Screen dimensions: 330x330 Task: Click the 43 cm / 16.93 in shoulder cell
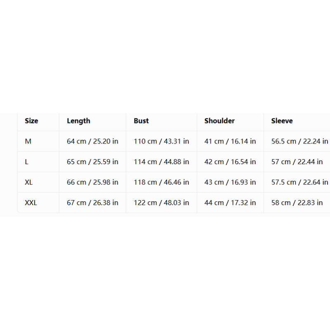(230, 182)
